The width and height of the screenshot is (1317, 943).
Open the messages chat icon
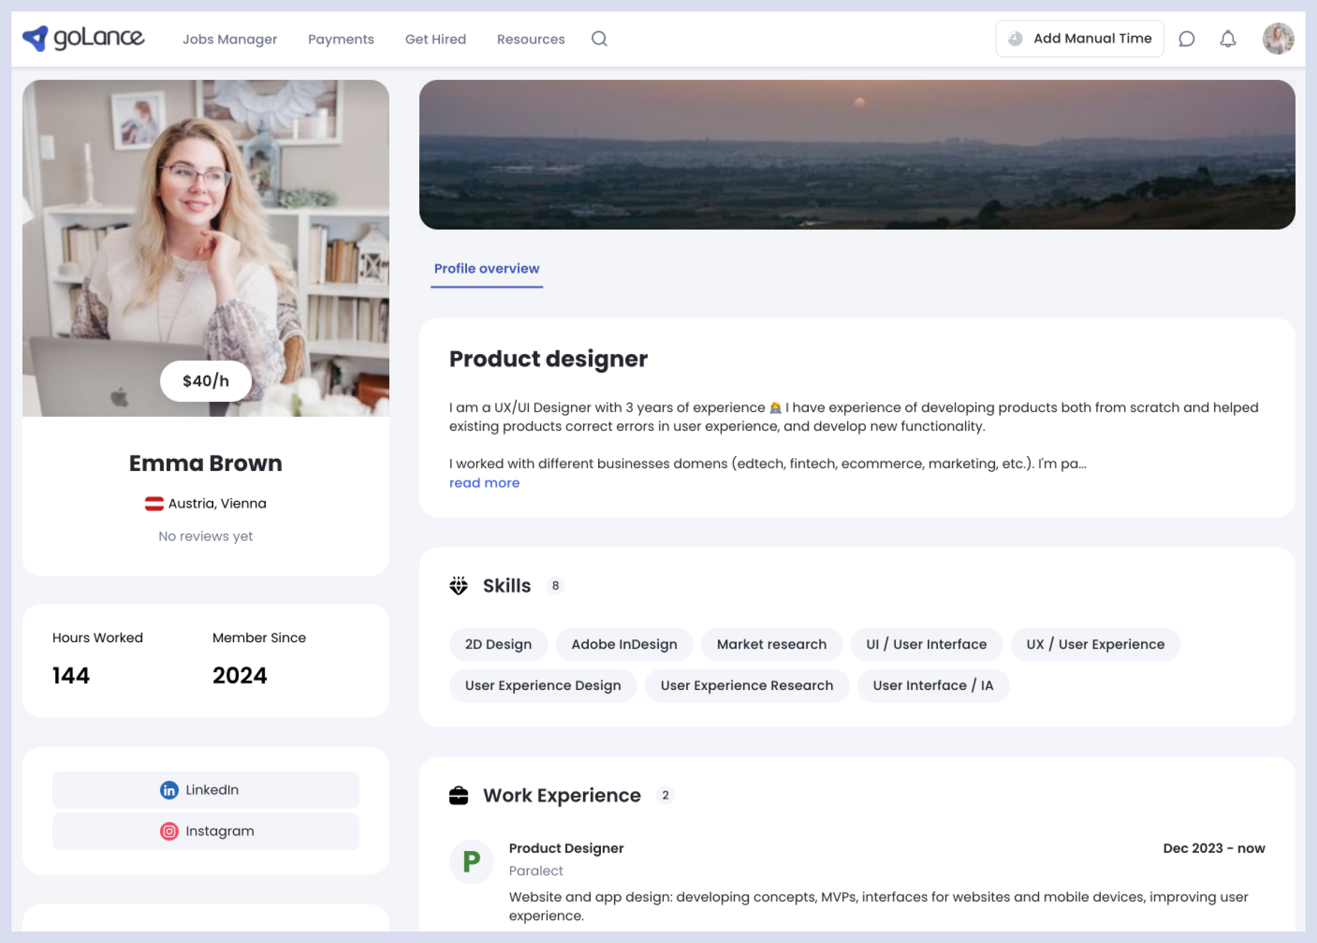(1188, 39)
